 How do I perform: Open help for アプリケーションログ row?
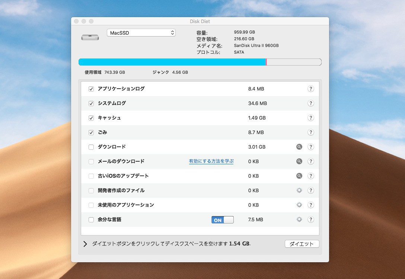click(x=310, y=89)
